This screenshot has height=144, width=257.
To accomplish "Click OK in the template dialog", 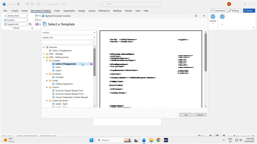I will click(x=186, y=115).
